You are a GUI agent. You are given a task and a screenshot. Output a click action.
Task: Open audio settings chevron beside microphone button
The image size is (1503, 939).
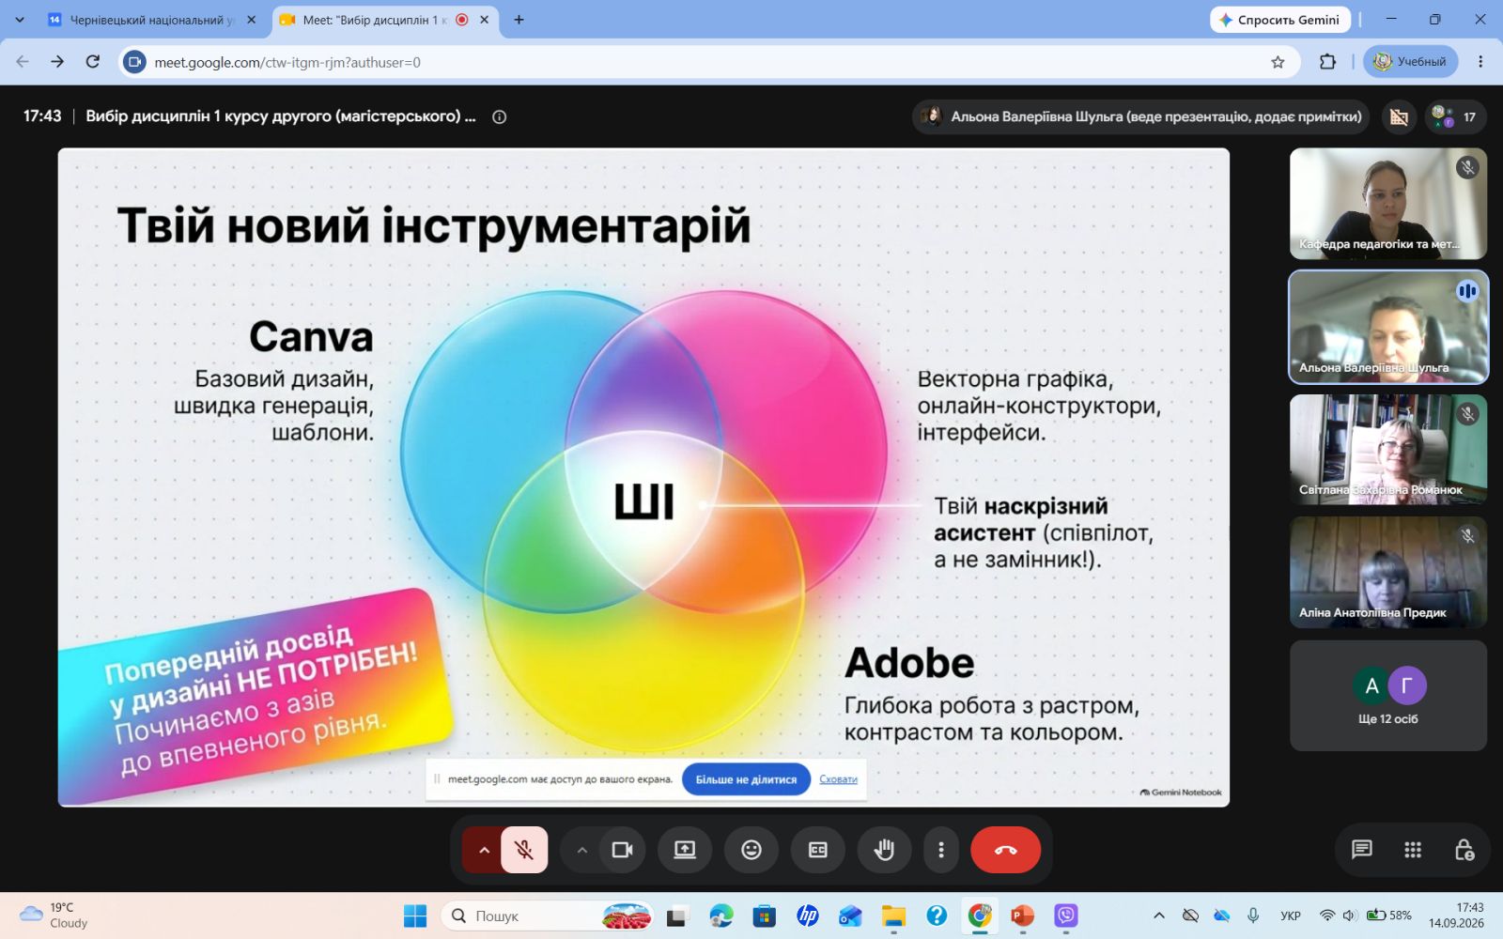tap(484, 850)
